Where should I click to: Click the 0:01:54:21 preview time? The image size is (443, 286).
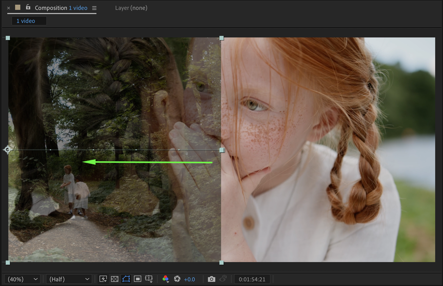point(252,279)
